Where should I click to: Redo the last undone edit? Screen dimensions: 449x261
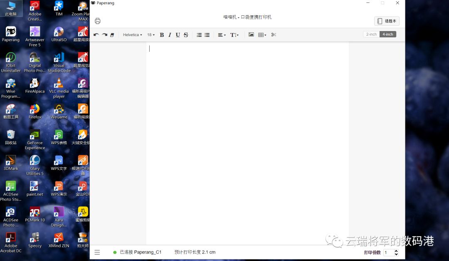pyautogui.click(x=104, y=35)
